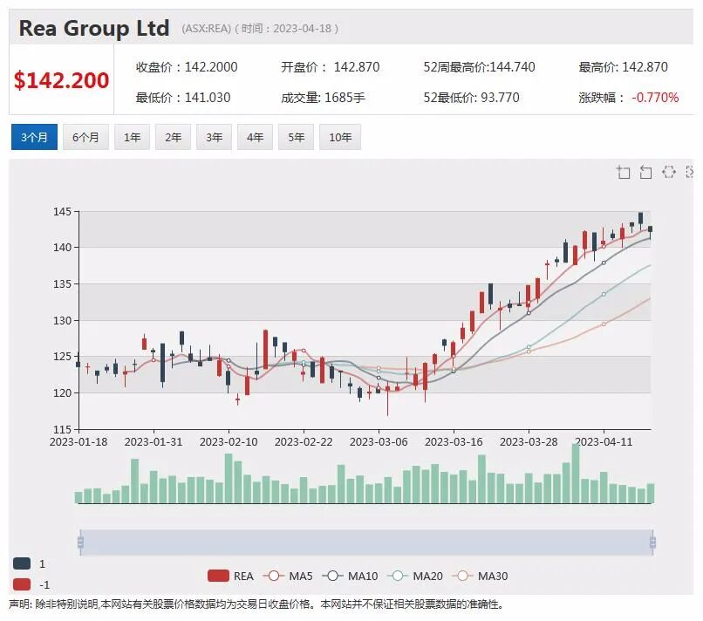The width and height of the screenshot is (703, 621).
Task: Click the date 时间：2023-04-18 text
Action: [x=286, y=29]
